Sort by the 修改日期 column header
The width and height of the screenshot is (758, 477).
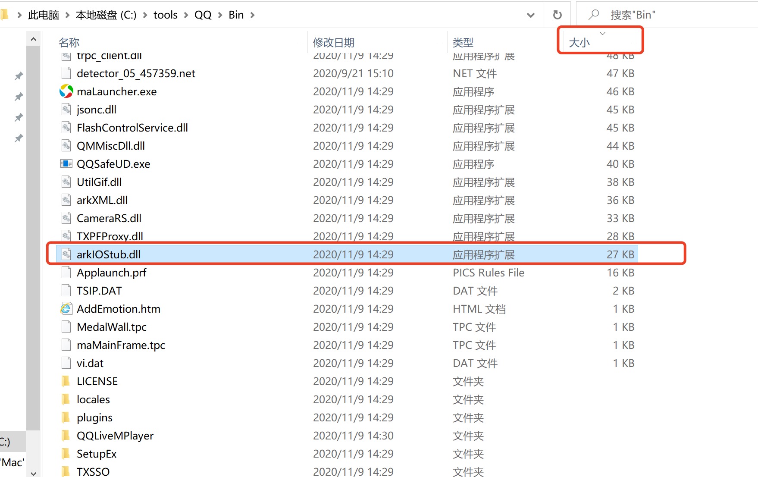334,42
